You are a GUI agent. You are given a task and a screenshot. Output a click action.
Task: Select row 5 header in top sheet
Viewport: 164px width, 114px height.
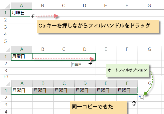pos(5,41)
